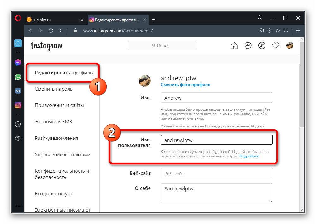Image resolution: width=316 pixels, height=224 pixels.
Task: Open Messenger direct messages icon in Instagram header
Action: [248, 46]
